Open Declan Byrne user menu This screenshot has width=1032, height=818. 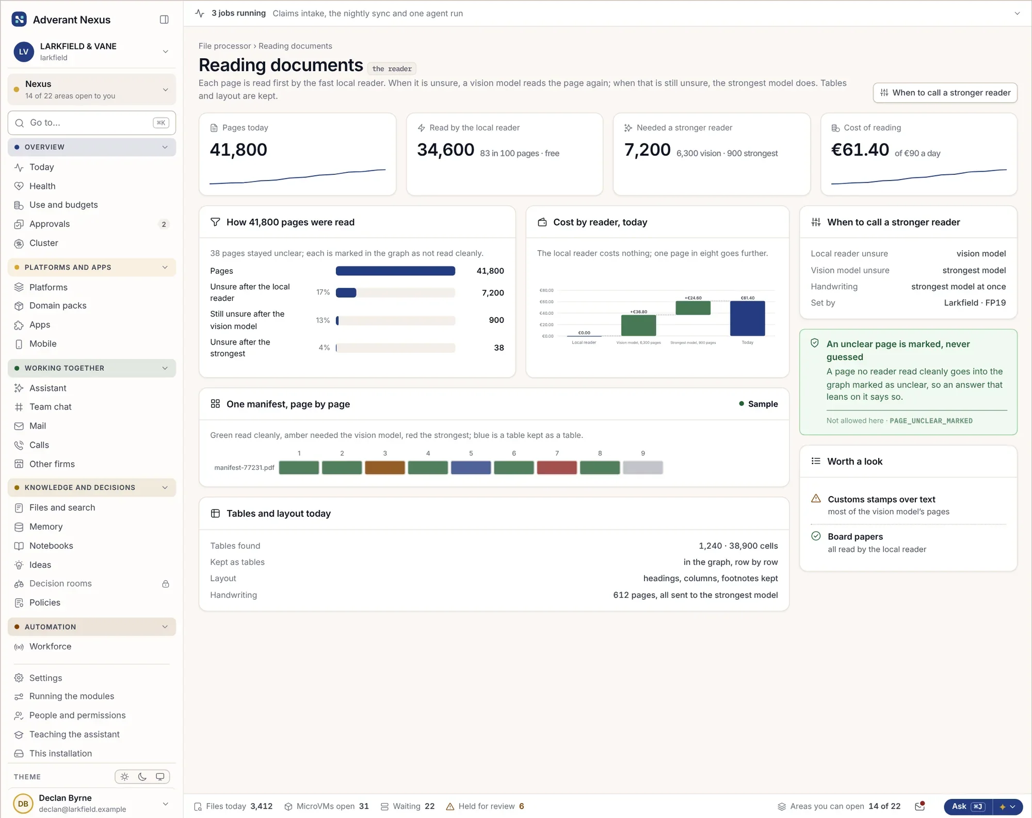point(92,803)
